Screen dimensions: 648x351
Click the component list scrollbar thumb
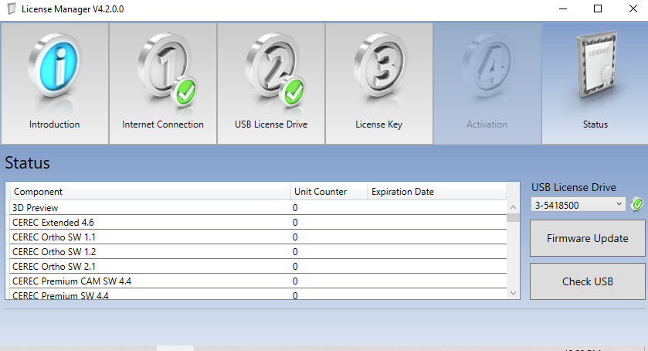pos(513,218)
